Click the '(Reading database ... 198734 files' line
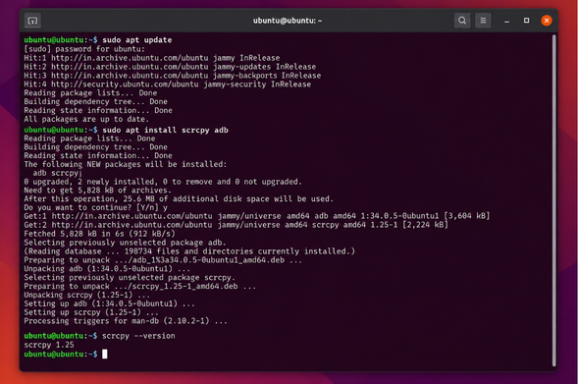Image resolution: width=578 pixels, height=384 pixels. pyautogui.click(x=189, y=251)
